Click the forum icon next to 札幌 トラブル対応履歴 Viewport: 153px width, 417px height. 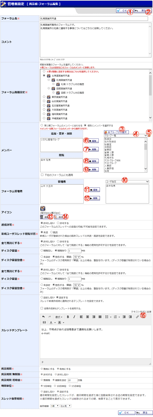coord(58,84)
